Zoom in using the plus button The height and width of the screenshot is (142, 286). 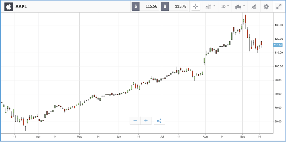[x=146, y=120]
